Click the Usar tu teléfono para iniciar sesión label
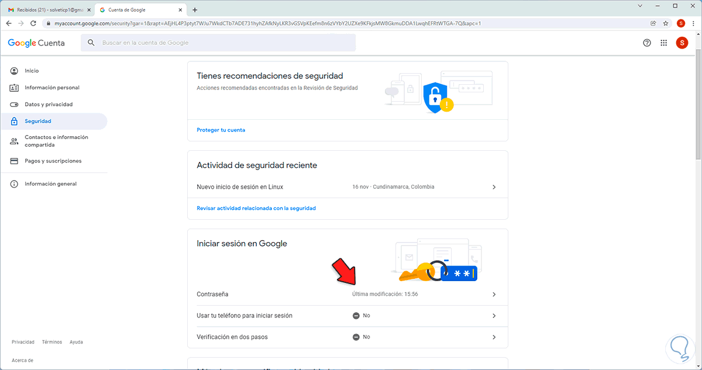The height and width of the screenshot is (370, 702). click(245, 316)
